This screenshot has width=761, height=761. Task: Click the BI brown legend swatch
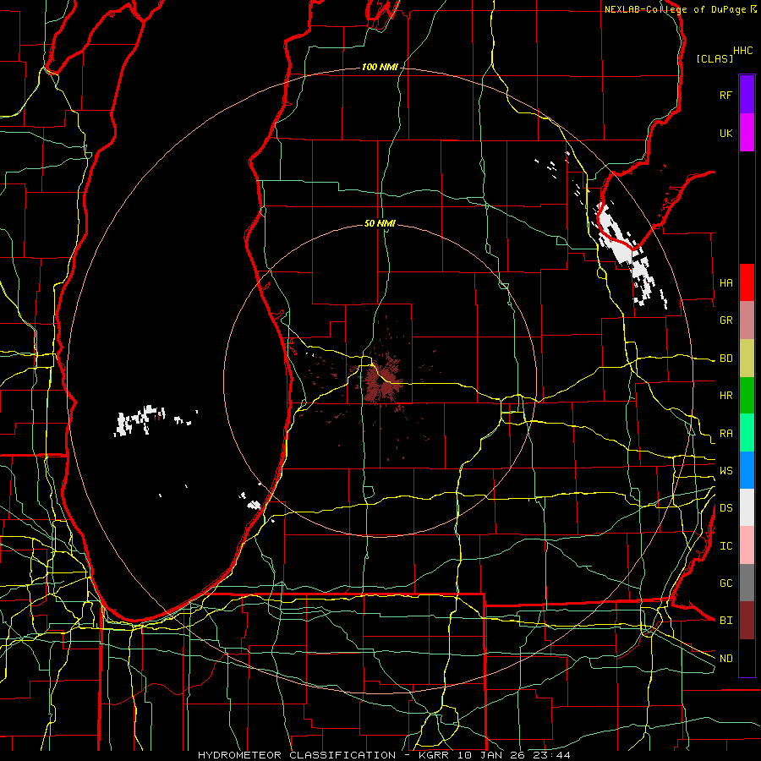[x=747, y=621]
